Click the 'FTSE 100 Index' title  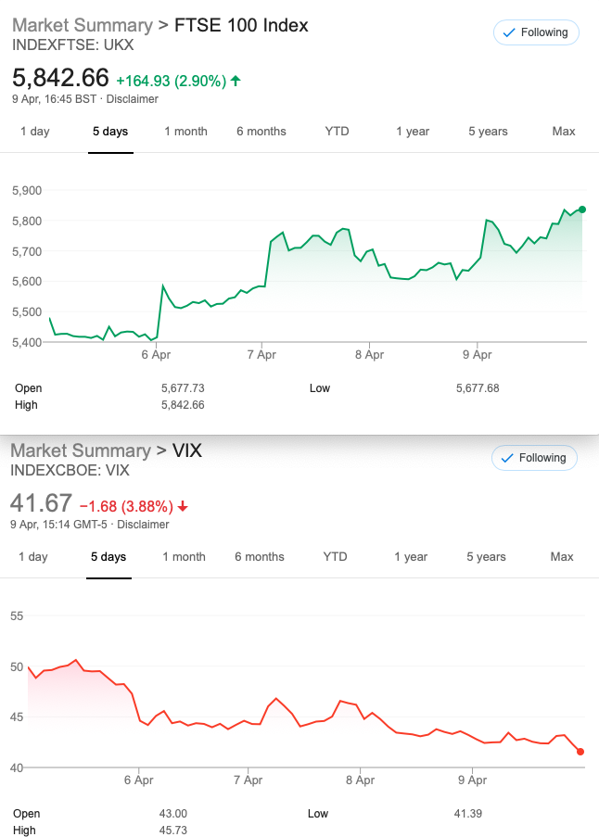click(x=241, y=26)
